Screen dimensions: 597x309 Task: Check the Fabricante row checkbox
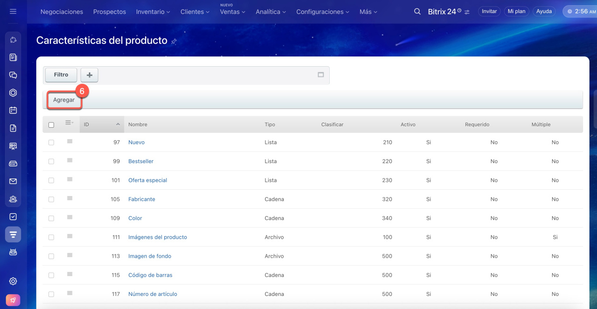click(51, 199)
